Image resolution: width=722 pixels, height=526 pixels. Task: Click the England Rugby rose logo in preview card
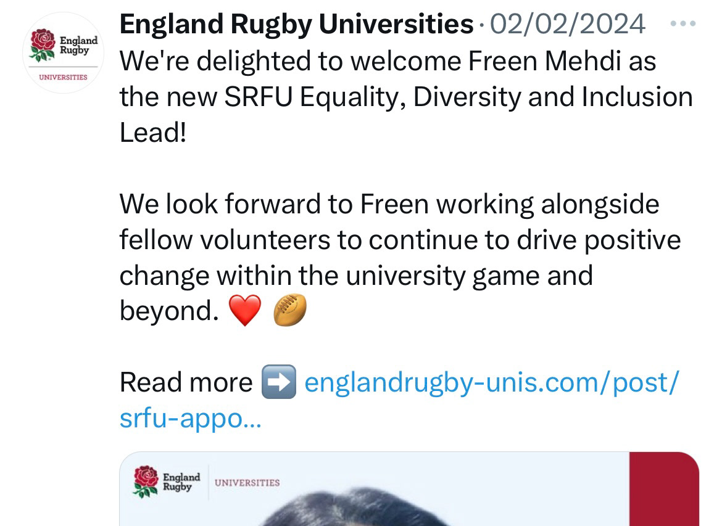[146, 482]
